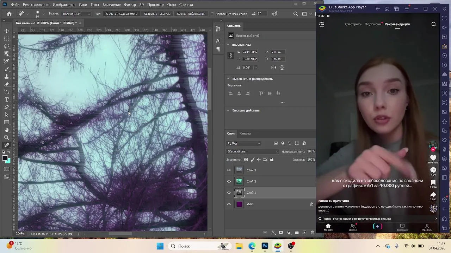451x253 pixels.
Task: Collapse the Перспектива section
Action: [x=228, y=45]
